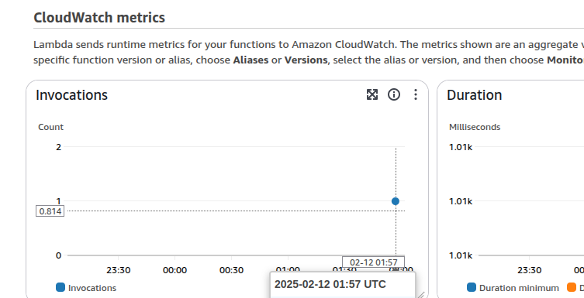Click the Invocations widget title
The width and height of the screenshot is (584, 298).
(x=71, y=95)
